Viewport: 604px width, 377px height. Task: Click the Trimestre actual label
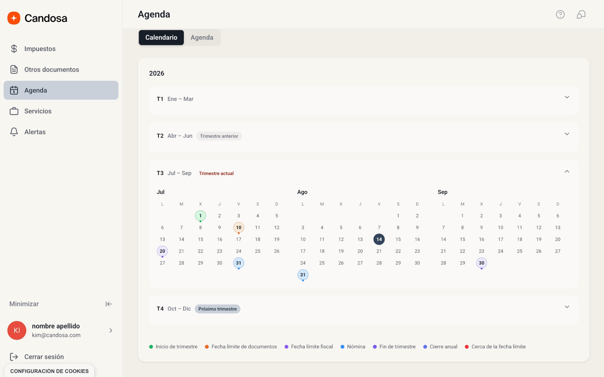pyautogui.click(x=216, y=173)
